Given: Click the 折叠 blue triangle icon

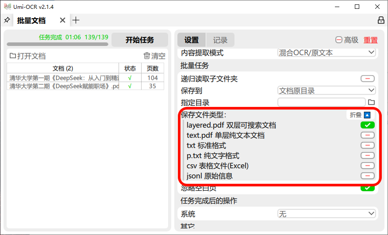Looking at the screenshot, I should coord(367,115).
